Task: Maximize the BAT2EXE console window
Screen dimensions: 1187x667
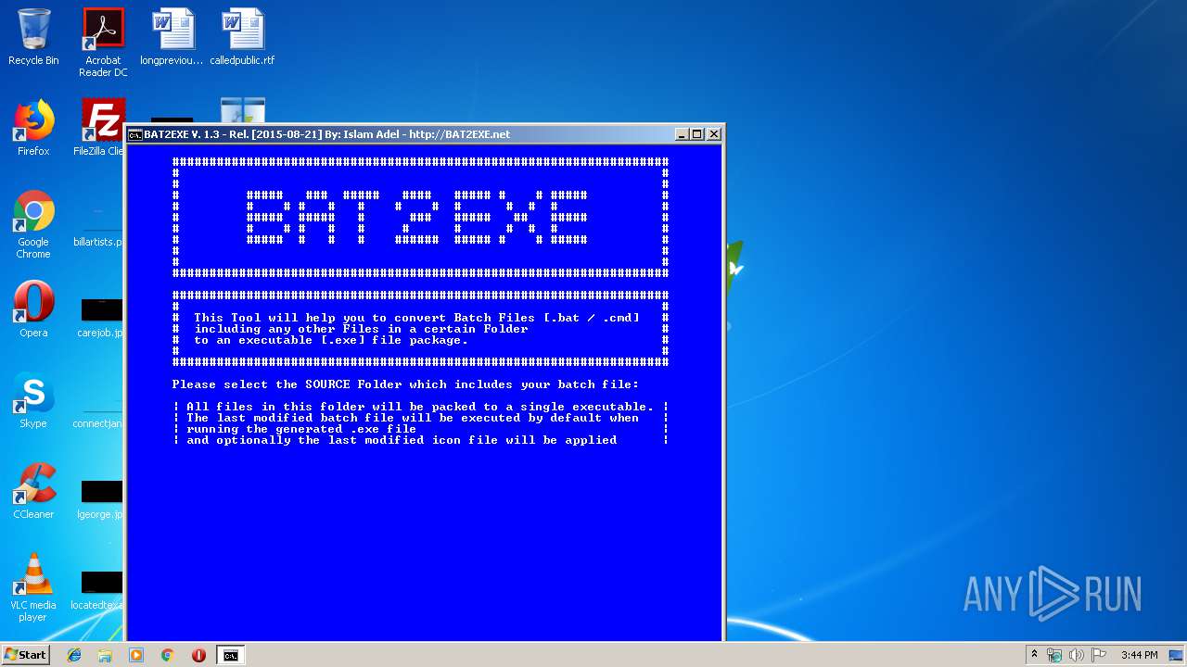Action: click(x=697, y=134)
